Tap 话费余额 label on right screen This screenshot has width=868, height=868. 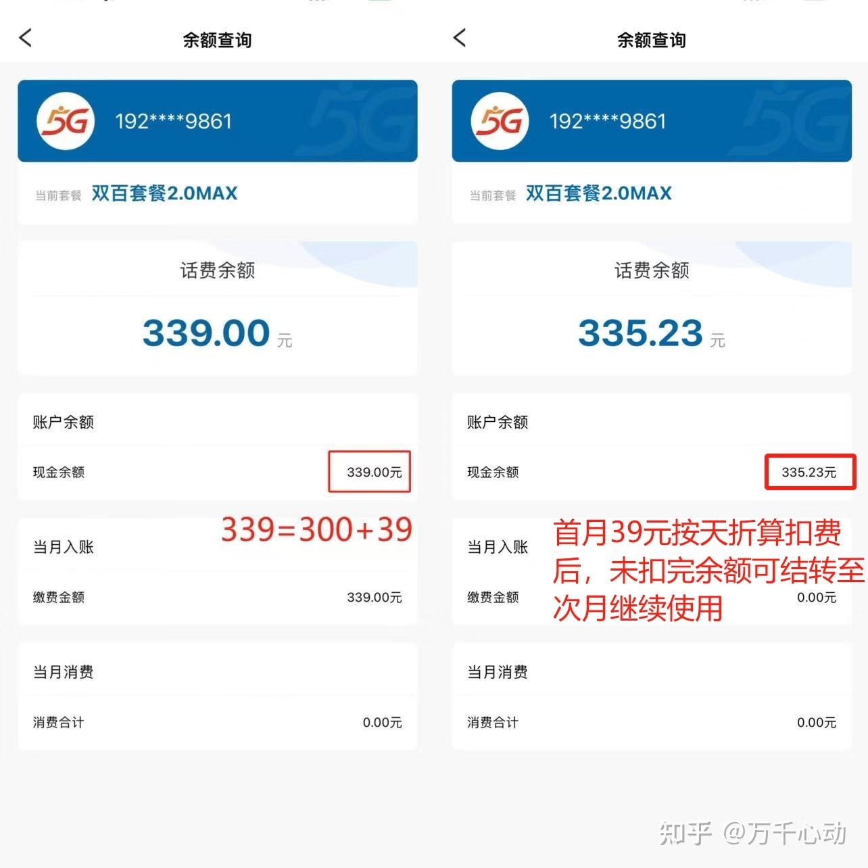pos(652,270)
